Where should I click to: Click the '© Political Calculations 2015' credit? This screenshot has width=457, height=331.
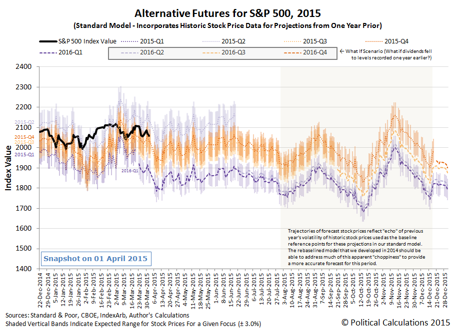[x=395, y=323]
